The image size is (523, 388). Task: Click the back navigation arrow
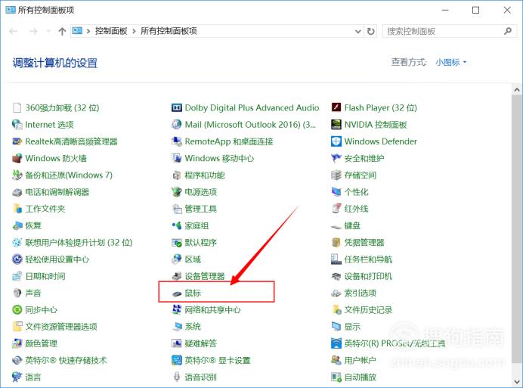14,31
